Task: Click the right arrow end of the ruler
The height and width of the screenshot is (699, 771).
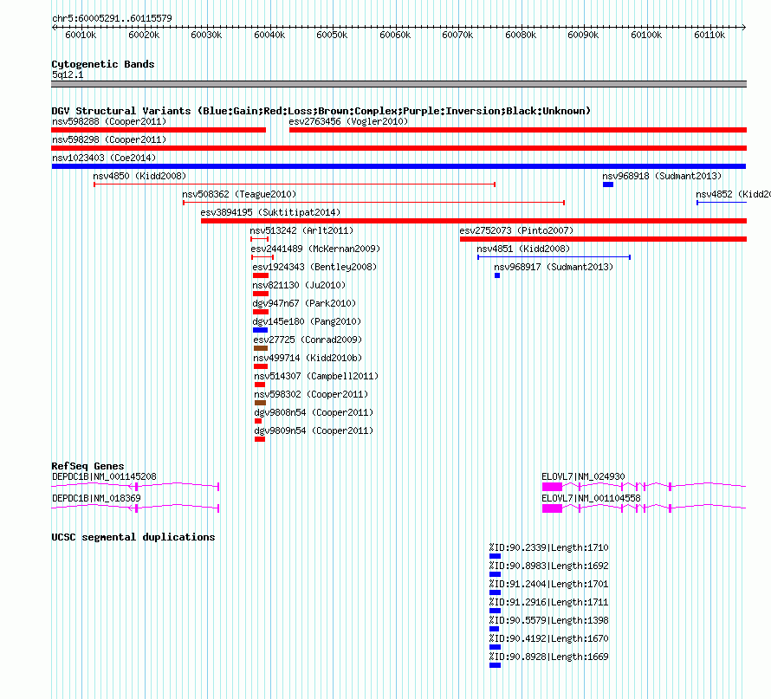Action: (744, 28)
